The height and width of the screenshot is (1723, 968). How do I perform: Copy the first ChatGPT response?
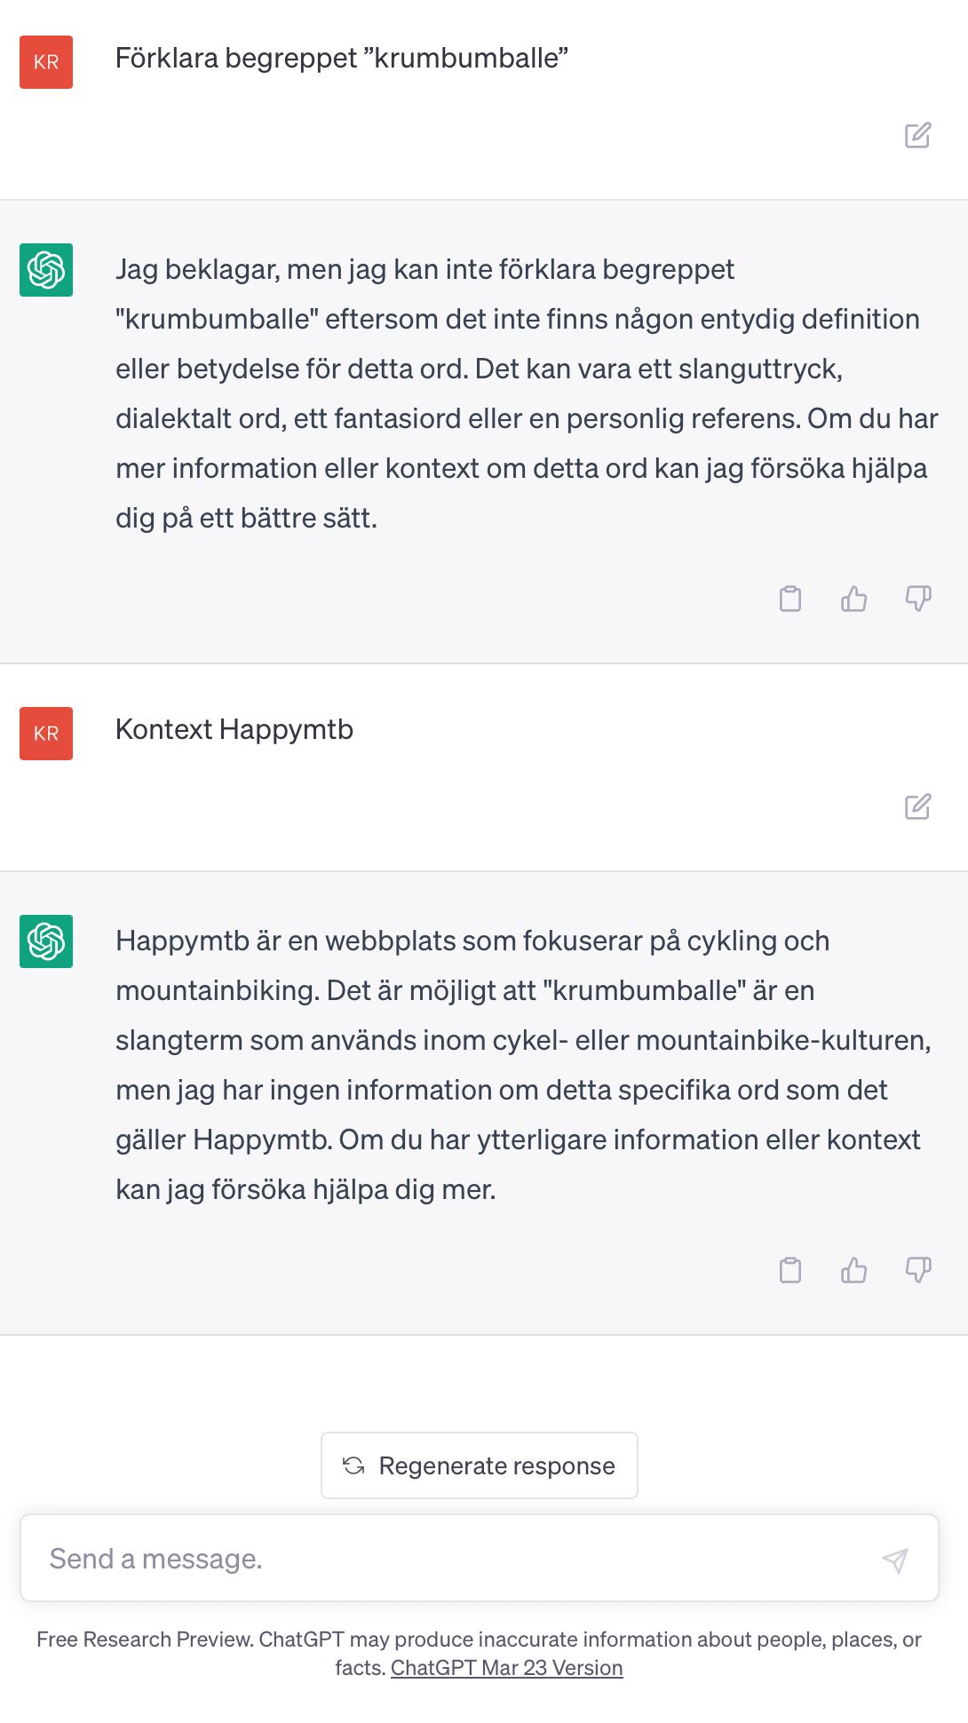tap(789, 599)
